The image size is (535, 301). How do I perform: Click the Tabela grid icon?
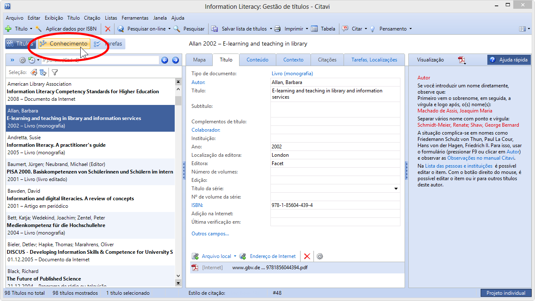[x=314, y=29]
